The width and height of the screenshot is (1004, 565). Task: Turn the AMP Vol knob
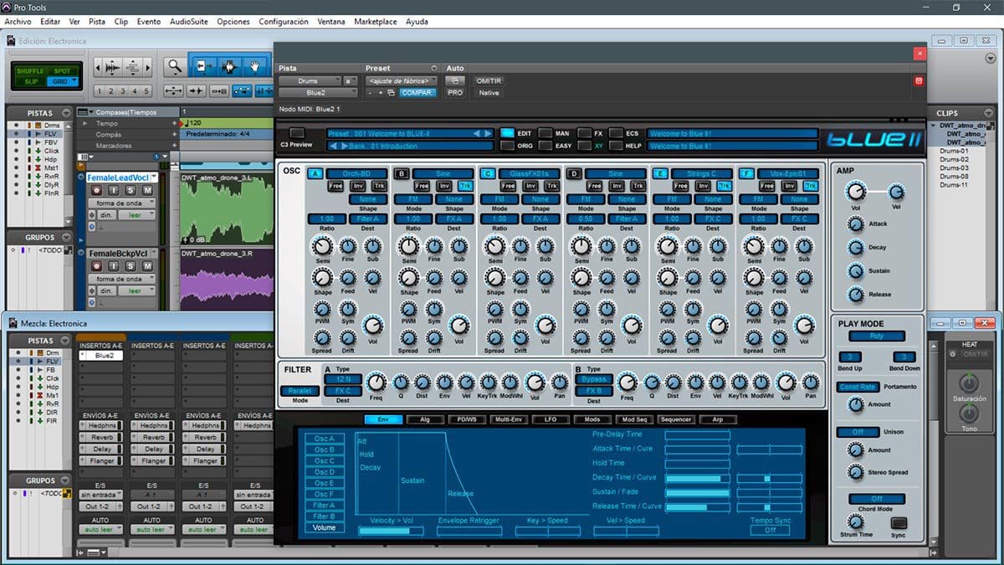point(856,192)
